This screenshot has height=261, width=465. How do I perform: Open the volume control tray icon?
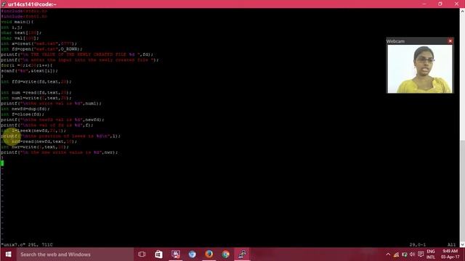(412, 254)
